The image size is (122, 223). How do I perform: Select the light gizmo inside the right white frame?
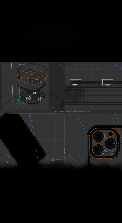click(108, 84)
